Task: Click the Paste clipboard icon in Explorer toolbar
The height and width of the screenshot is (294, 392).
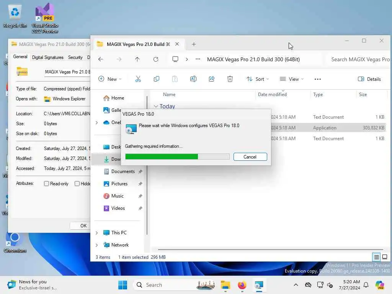Action: coord(175,79)
